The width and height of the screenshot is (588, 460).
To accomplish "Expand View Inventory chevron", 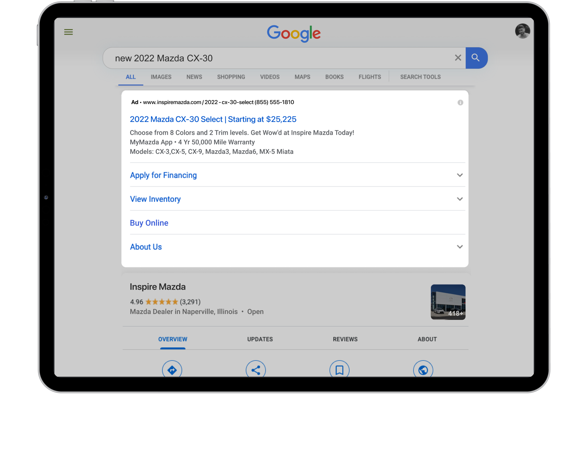I will (460, 199).
